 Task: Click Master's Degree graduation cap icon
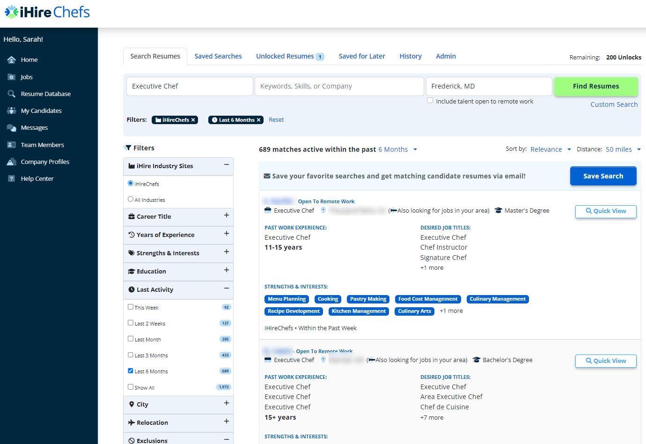(x=499, y=211)
